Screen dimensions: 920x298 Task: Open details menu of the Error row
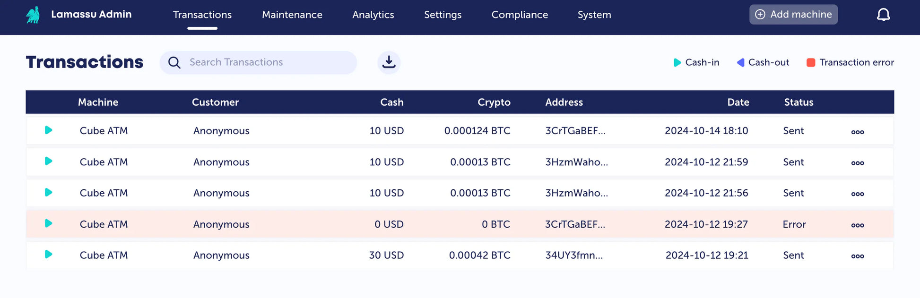pos(857,225)
